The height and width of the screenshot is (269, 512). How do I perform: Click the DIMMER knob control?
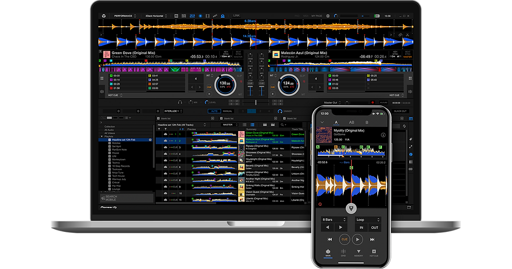tap(280, 111)
